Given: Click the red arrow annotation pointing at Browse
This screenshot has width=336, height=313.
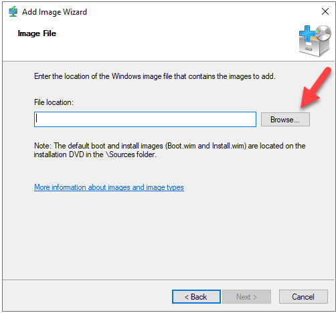Looking at the screenshot, I should [x=315, y=88].
